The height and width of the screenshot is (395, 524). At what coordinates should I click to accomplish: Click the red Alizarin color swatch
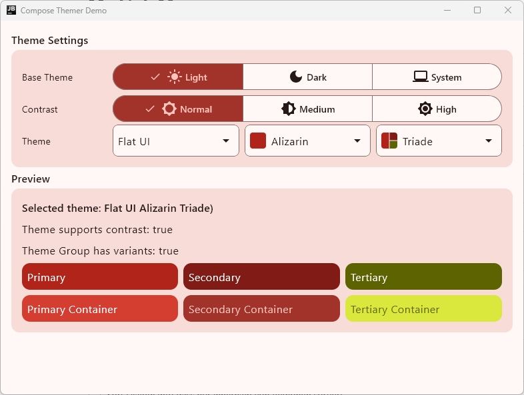pyautogui.click(x=258, y=141)
